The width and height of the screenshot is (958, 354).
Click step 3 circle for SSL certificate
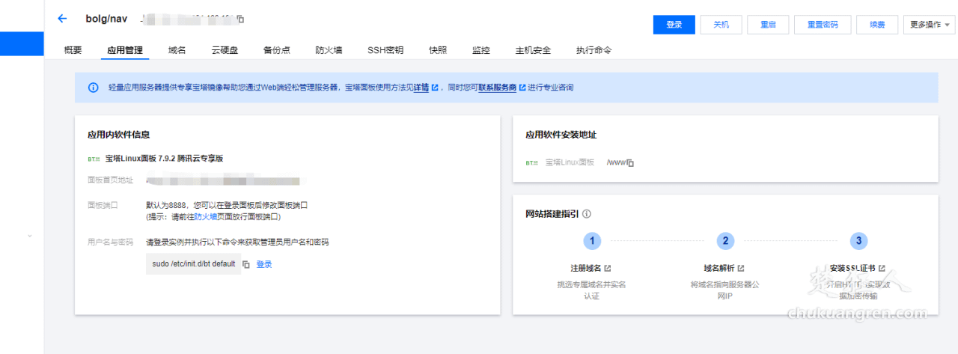click(x=858, y=241)
